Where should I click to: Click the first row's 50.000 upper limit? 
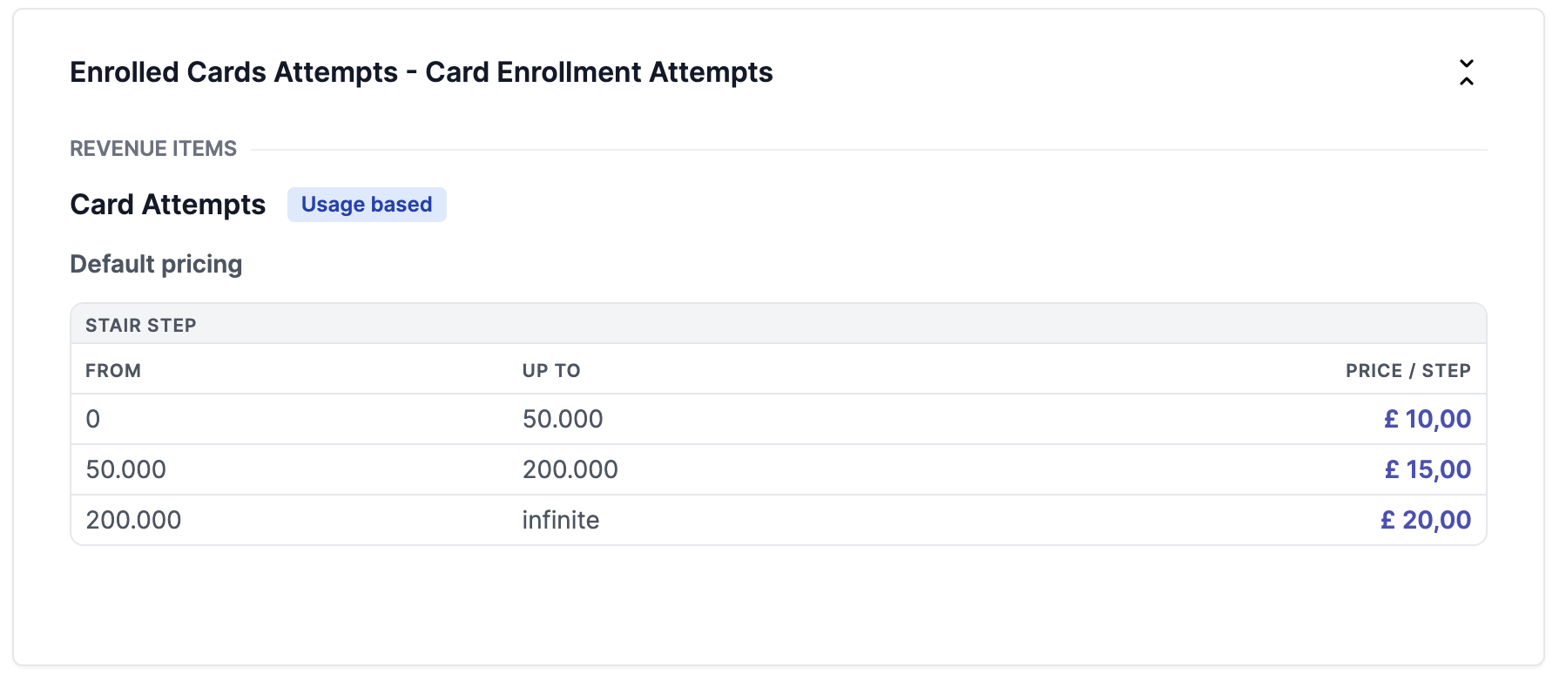click(x=563, y=419)
